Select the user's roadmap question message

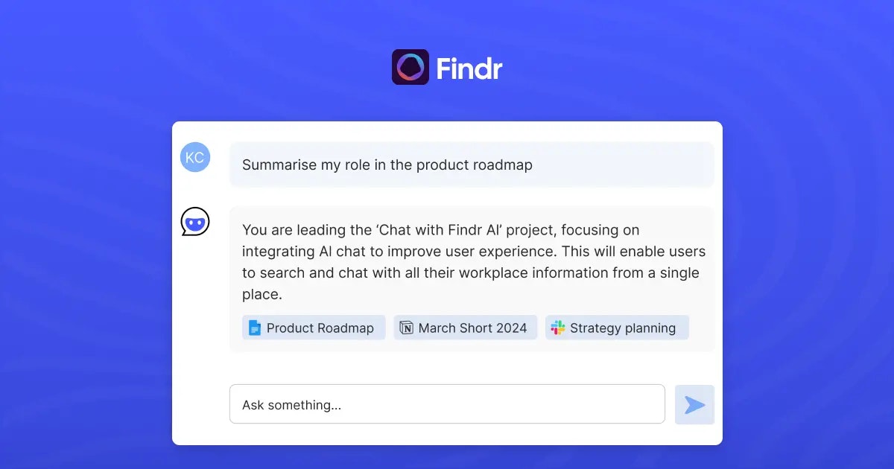(472, 164)
